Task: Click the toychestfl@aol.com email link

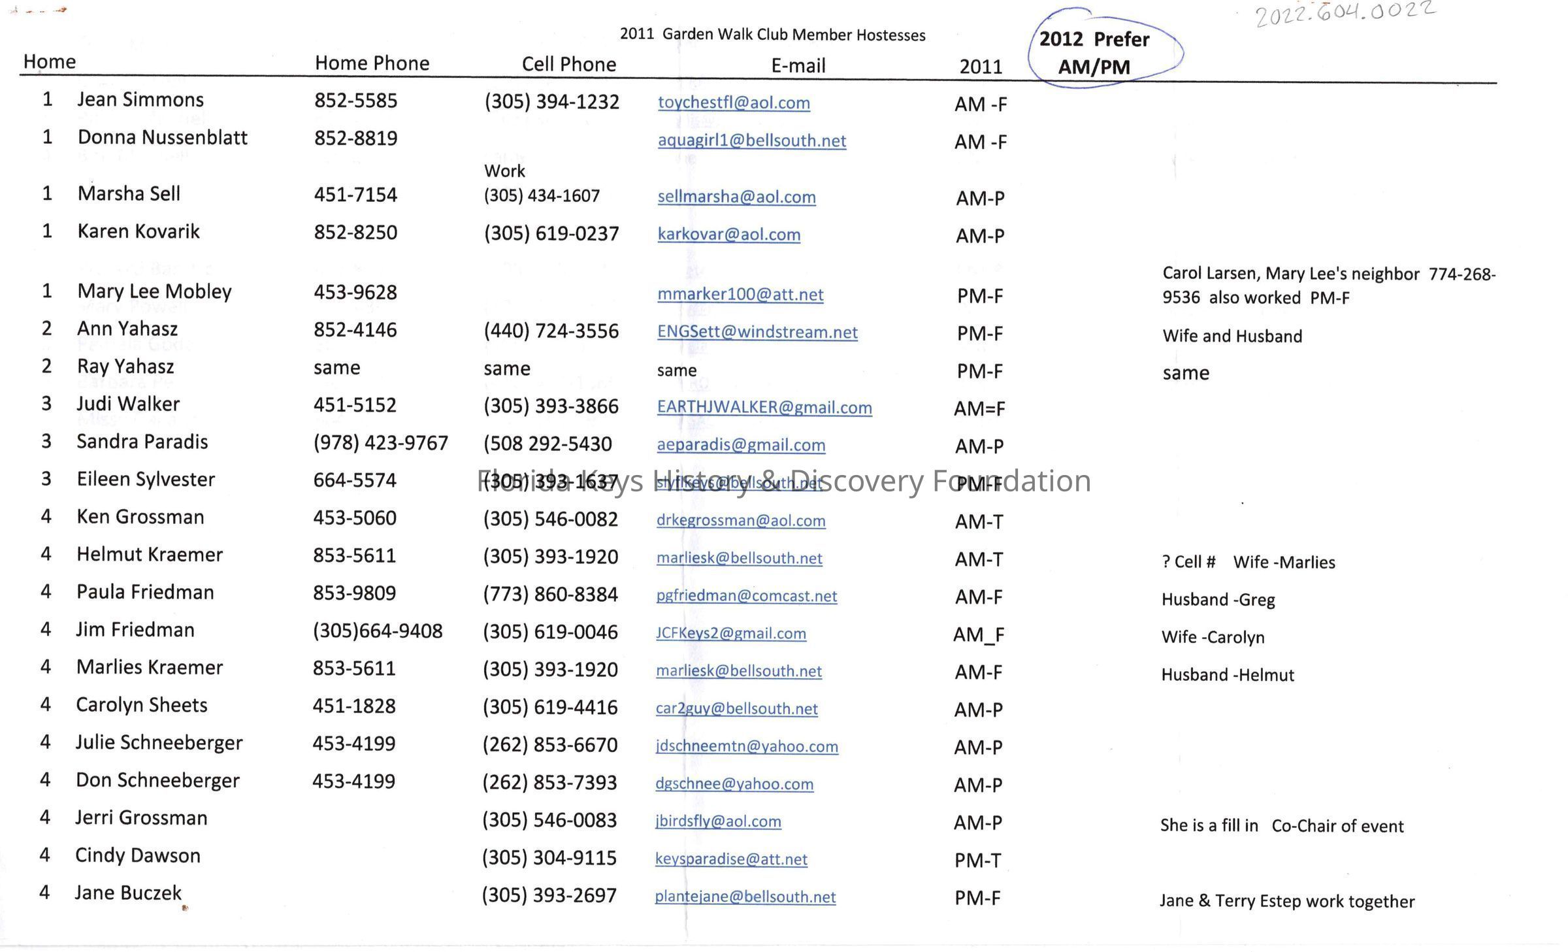Action: pos(734,103)
